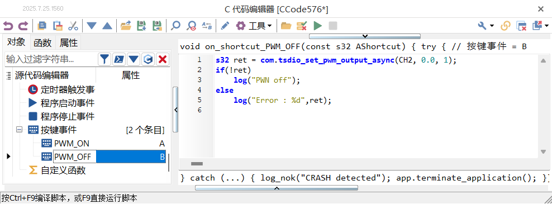Click the A-B replace text icon
The width and height of the screenshot is (552, 204).
[x=207, y=26]
